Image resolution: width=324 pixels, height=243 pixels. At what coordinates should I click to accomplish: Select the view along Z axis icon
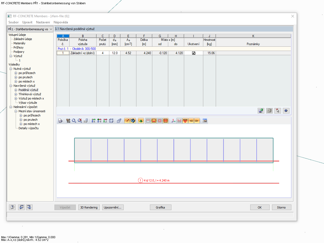point(105,121)
